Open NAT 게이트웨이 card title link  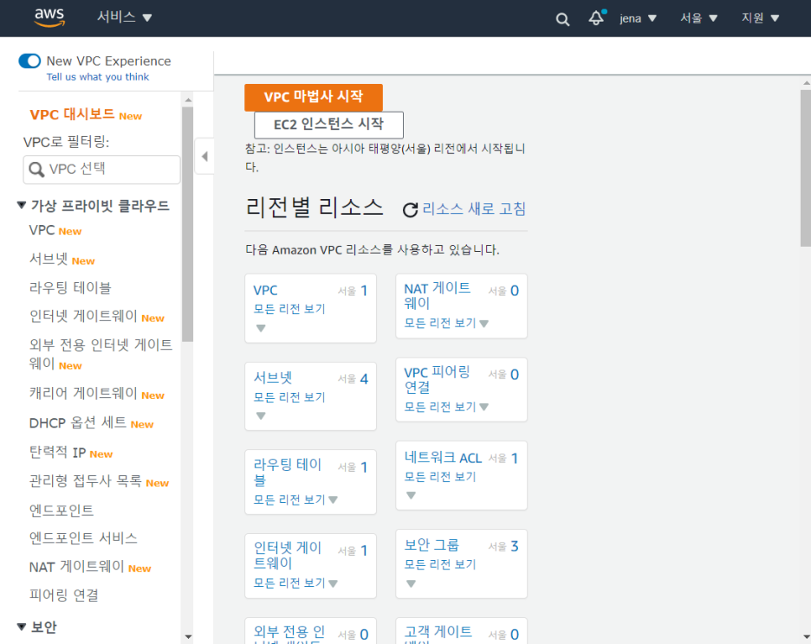click(438, 296)
